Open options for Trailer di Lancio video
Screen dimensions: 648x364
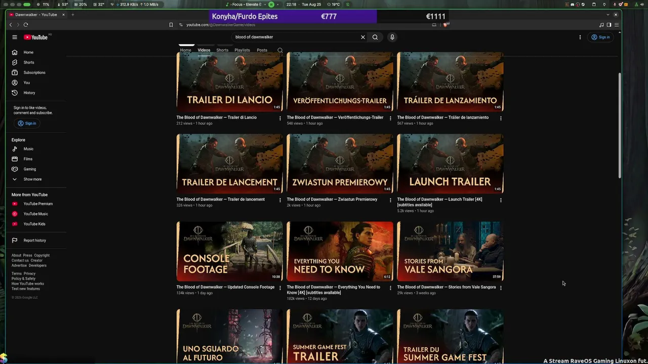coord(280,118)
